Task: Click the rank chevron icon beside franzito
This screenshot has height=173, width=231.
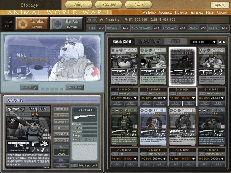Action: (101, 19)
